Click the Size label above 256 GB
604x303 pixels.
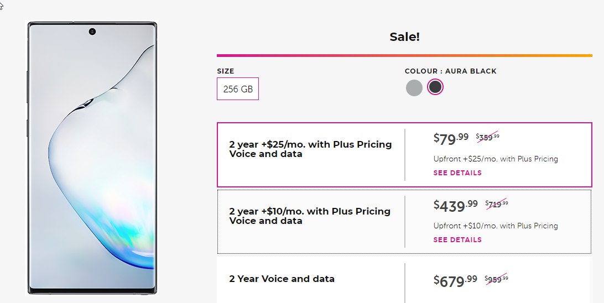click(225, 71)
